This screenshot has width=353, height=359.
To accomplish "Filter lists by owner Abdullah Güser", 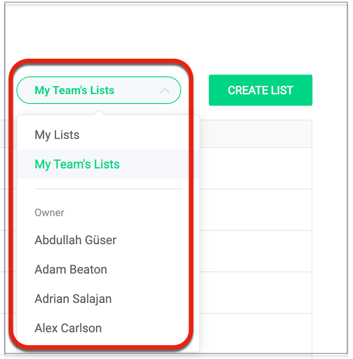I will pos(76,240).
